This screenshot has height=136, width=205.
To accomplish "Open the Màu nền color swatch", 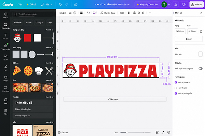I will tap(201, 54).
